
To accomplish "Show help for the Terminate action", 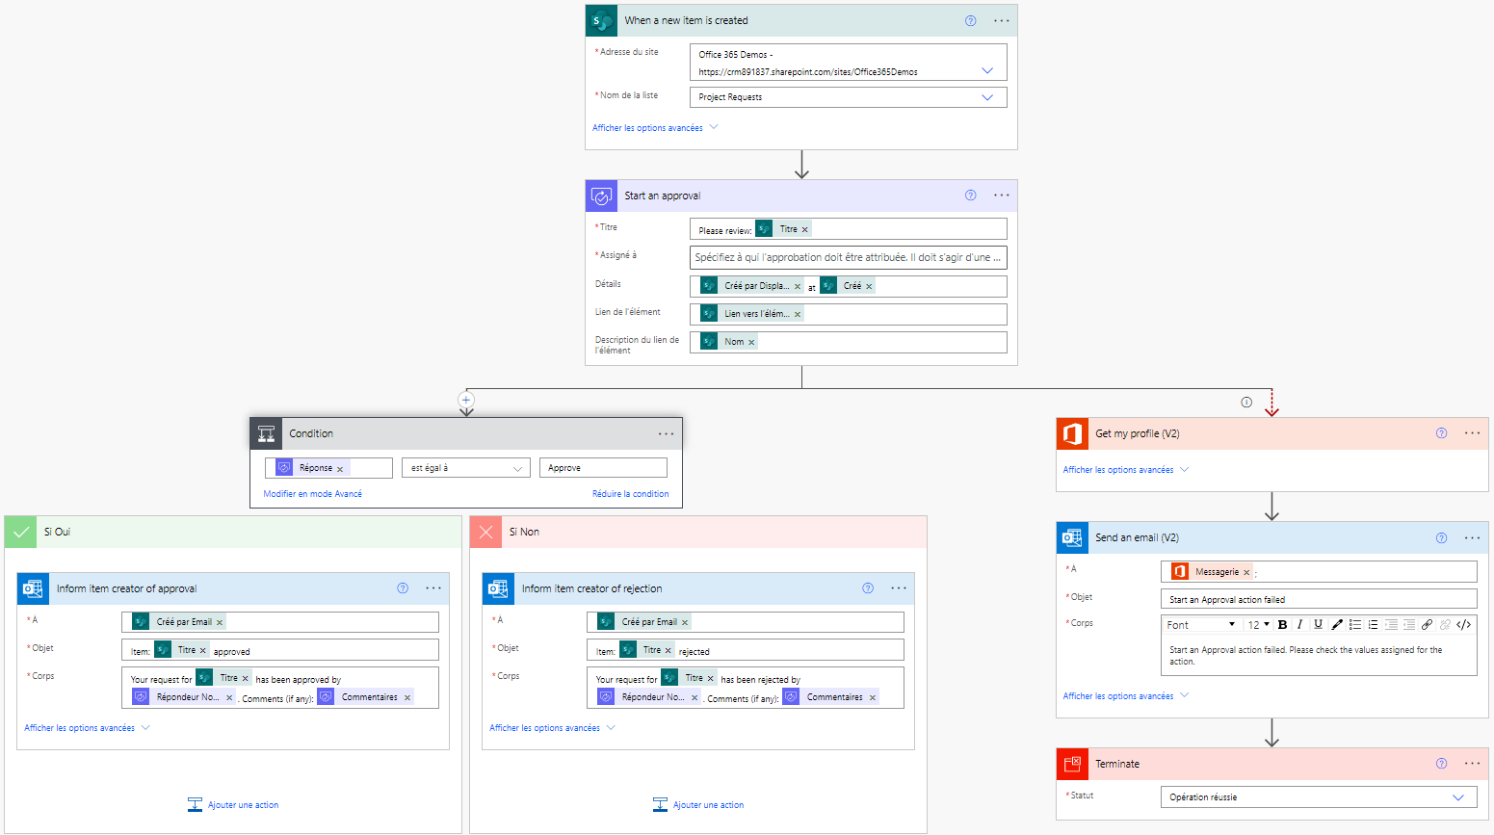I will [1441, 764].
